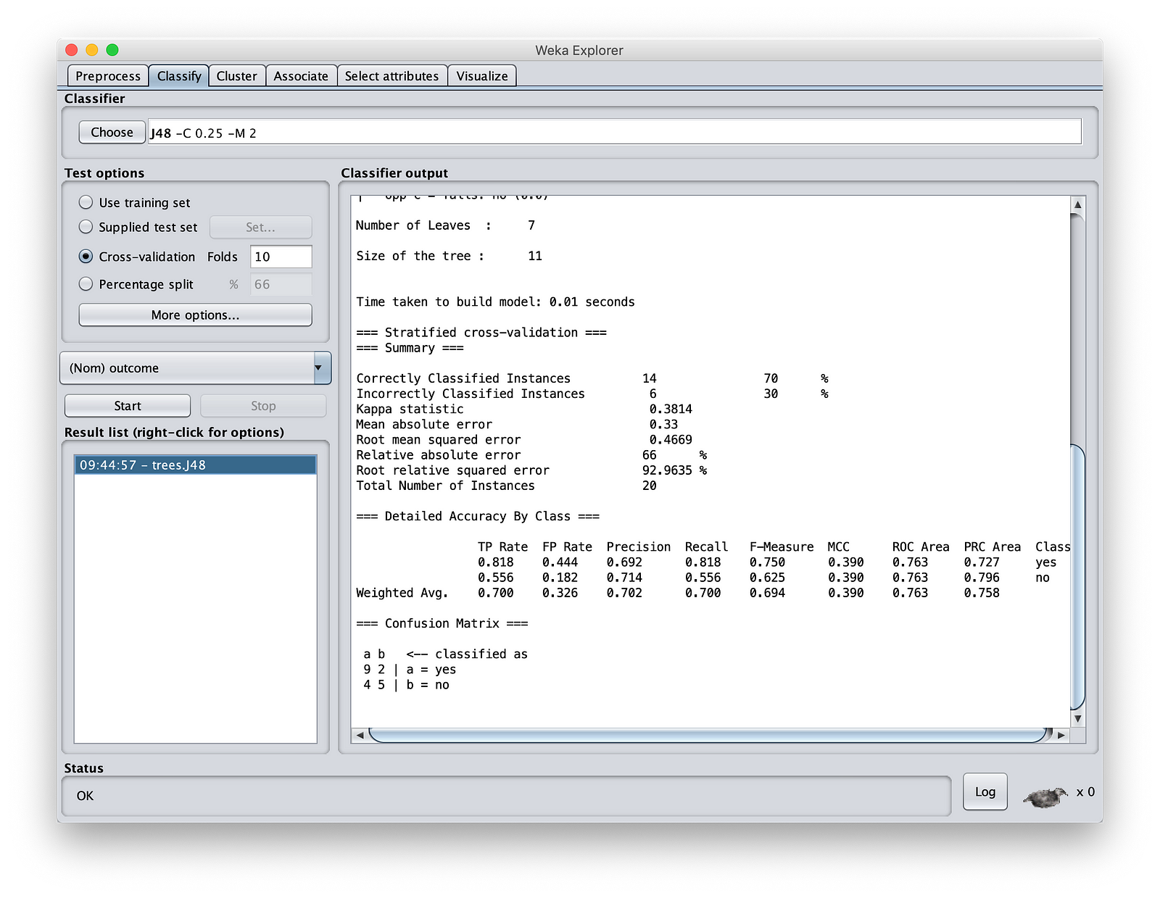Viewport: 1160px width, 898px height.
Task: Click the Weka bird status icon
Action: (1045, 797)
